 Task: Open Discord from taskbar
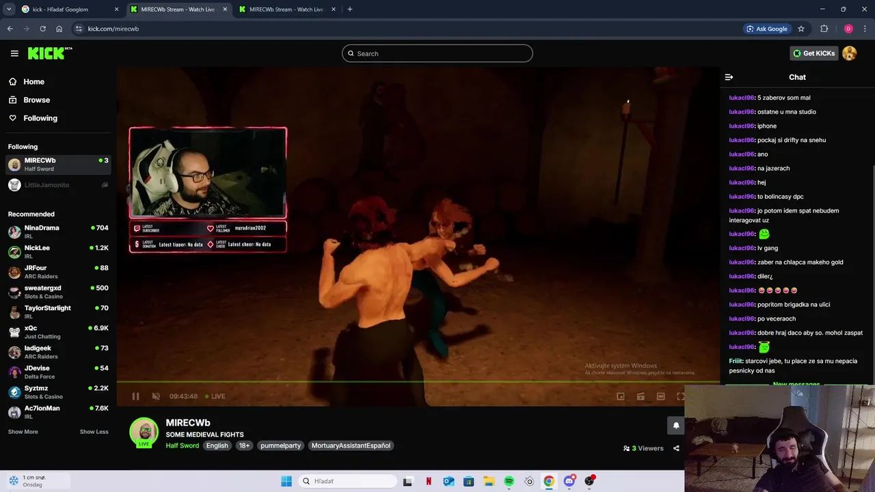click(569, 481)
